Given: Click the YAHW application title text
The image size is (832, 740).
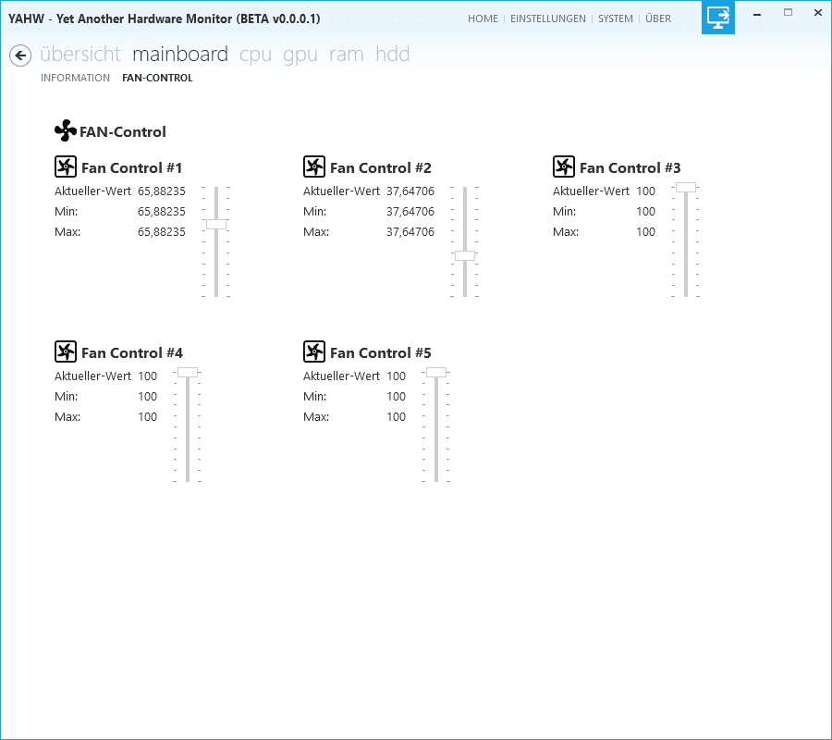Looking at the screenshot, I should tap(165, 18).
